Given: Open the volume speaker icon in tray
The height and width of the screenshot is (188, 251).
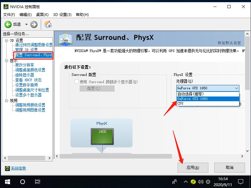Looking at the screenshot, I should coord(201,181).
